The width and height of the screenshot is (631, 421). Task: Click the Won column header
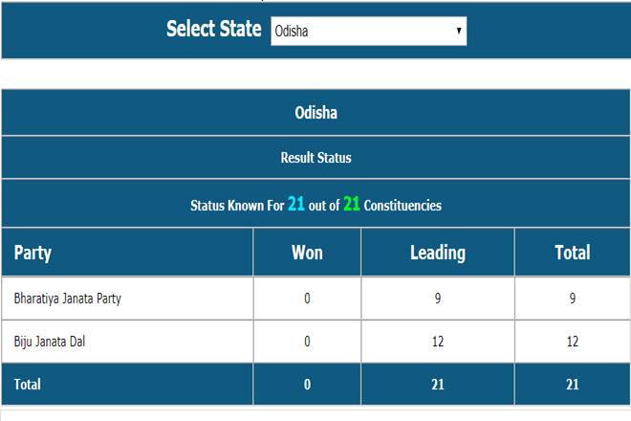point(307,253)
